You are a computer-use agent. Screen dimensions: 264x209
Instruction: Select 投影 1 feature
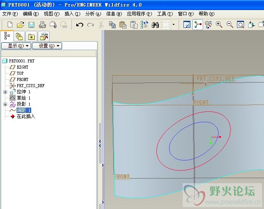(x=24, y=104)
